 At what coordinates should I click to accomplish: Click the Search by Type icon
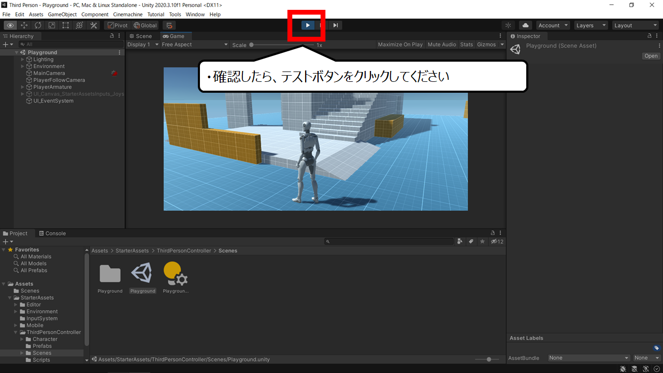(460, 241)
